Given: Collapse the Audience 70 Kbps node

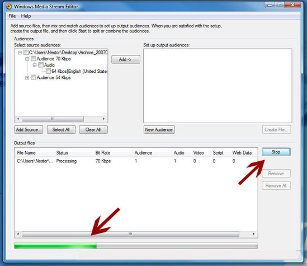Looking at the screenshot, I should pyautogui.click(x=27, y=59).
